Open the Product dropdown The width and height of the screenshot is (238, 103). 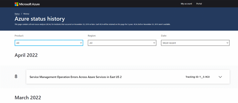pos(49,43)
